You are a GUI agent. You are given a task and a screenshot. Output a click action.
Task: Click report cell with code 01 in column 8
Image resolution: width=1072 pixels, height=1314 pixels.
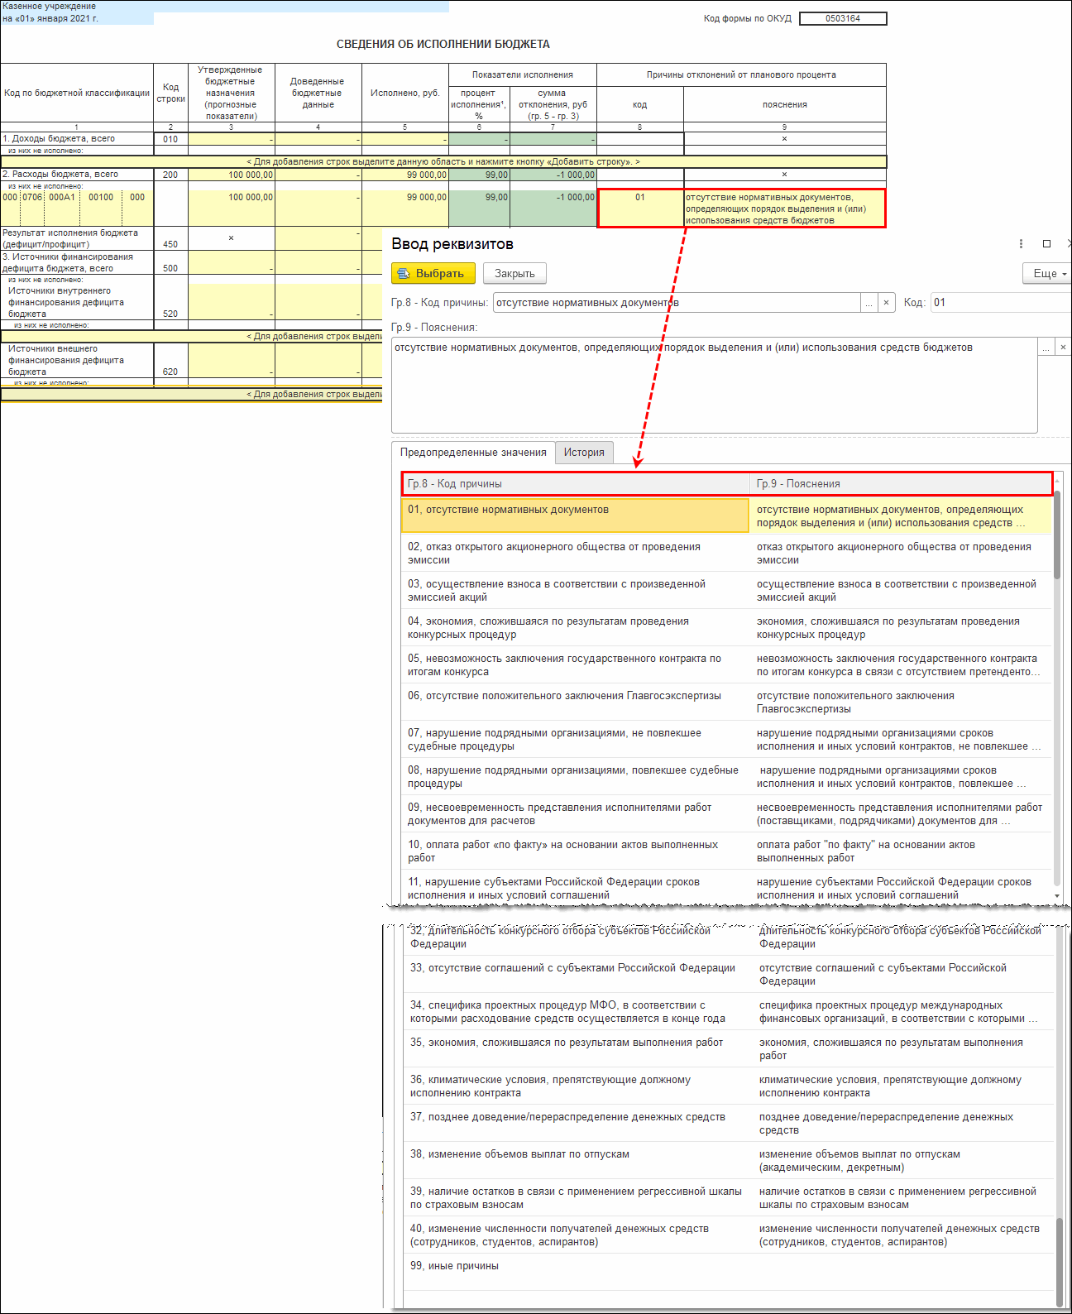point(640,208)
